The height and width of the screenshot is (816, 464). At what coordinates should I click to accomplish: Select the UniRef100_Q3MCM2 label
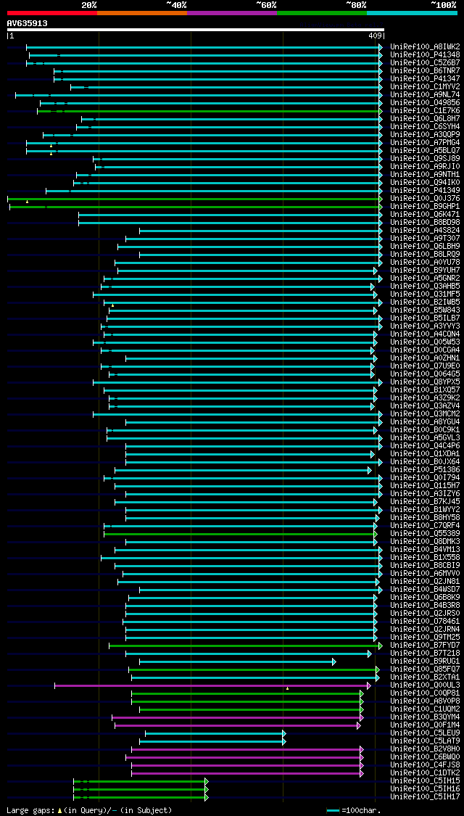425,413
